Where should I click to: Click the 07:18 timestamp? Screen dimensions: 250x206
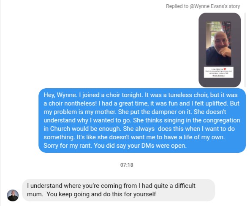(127, 165)
